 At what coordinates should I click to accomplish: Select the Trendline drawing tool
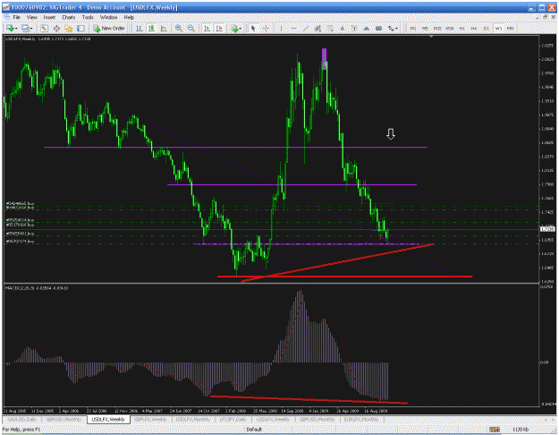306,28
